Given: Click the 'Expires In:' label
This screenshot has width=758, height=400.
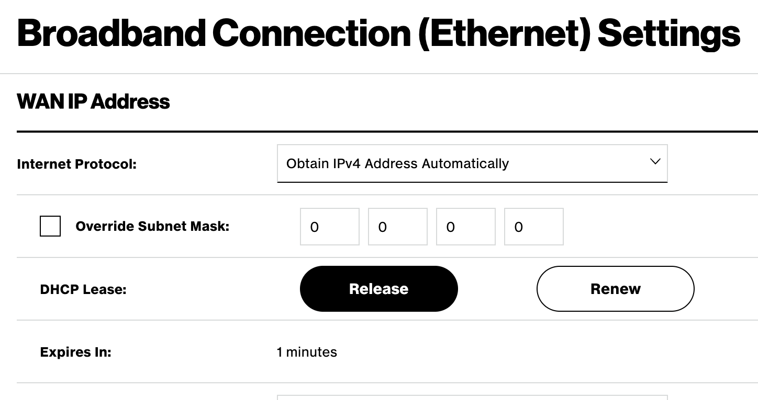Looking at the screenshot, I should pos(75,352).
